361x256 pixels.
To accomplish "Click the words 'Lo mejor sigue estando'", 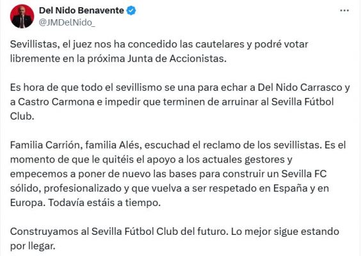I will (x=285, y=232).
